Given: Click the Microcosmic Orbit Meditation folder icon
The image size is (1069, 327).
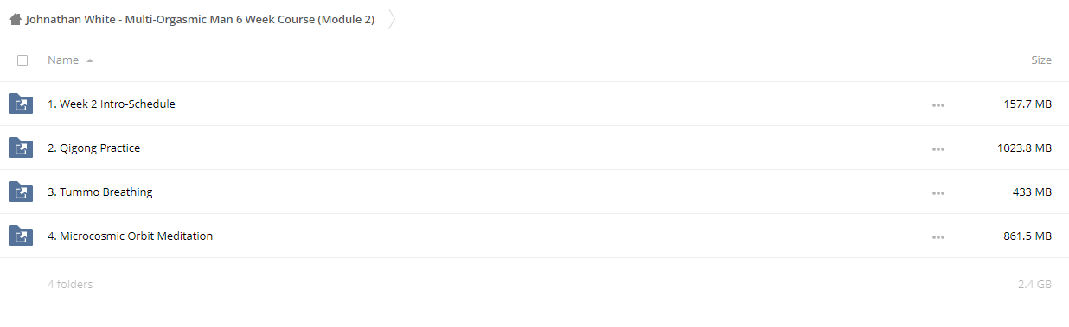Looking at the screenshot, I should click(x=21, y=236).
